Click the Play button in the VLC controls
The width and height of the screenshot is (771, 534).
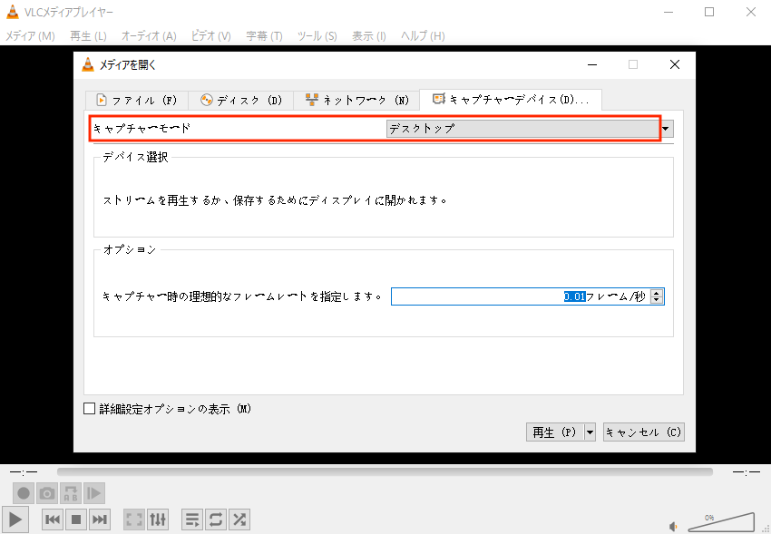(x=15, y=519)
